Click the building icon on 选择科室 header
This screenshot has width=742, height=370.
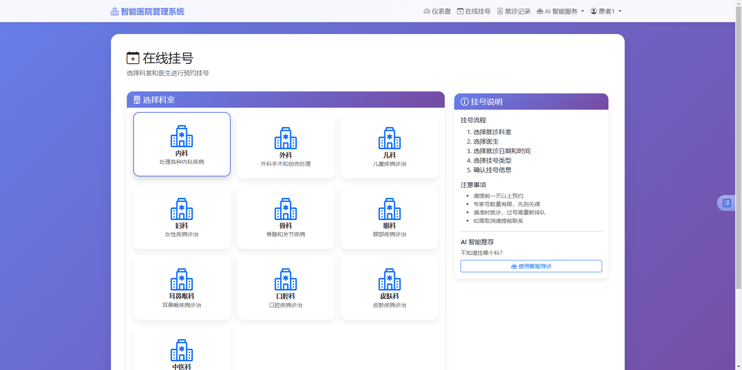[137, 100]
